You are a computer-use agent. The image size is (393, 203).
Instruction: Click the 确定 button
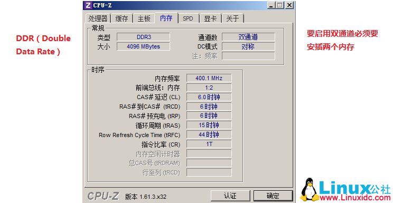273,196
